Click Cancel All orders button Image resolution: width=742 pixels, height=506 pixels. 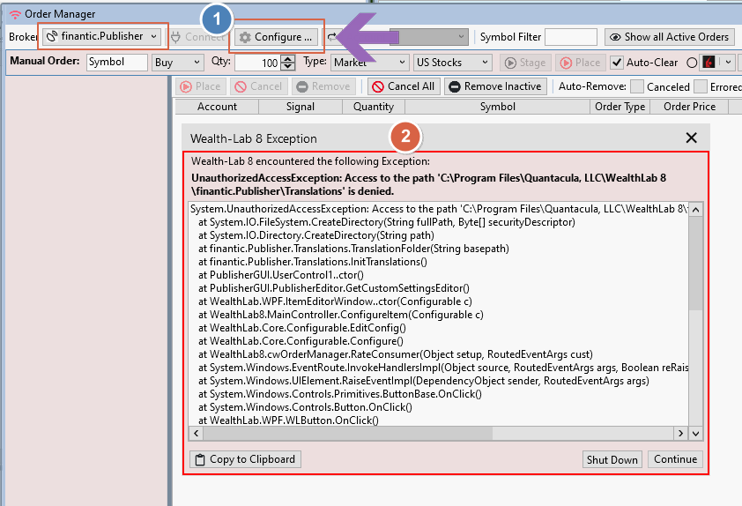tap(403, 86)
